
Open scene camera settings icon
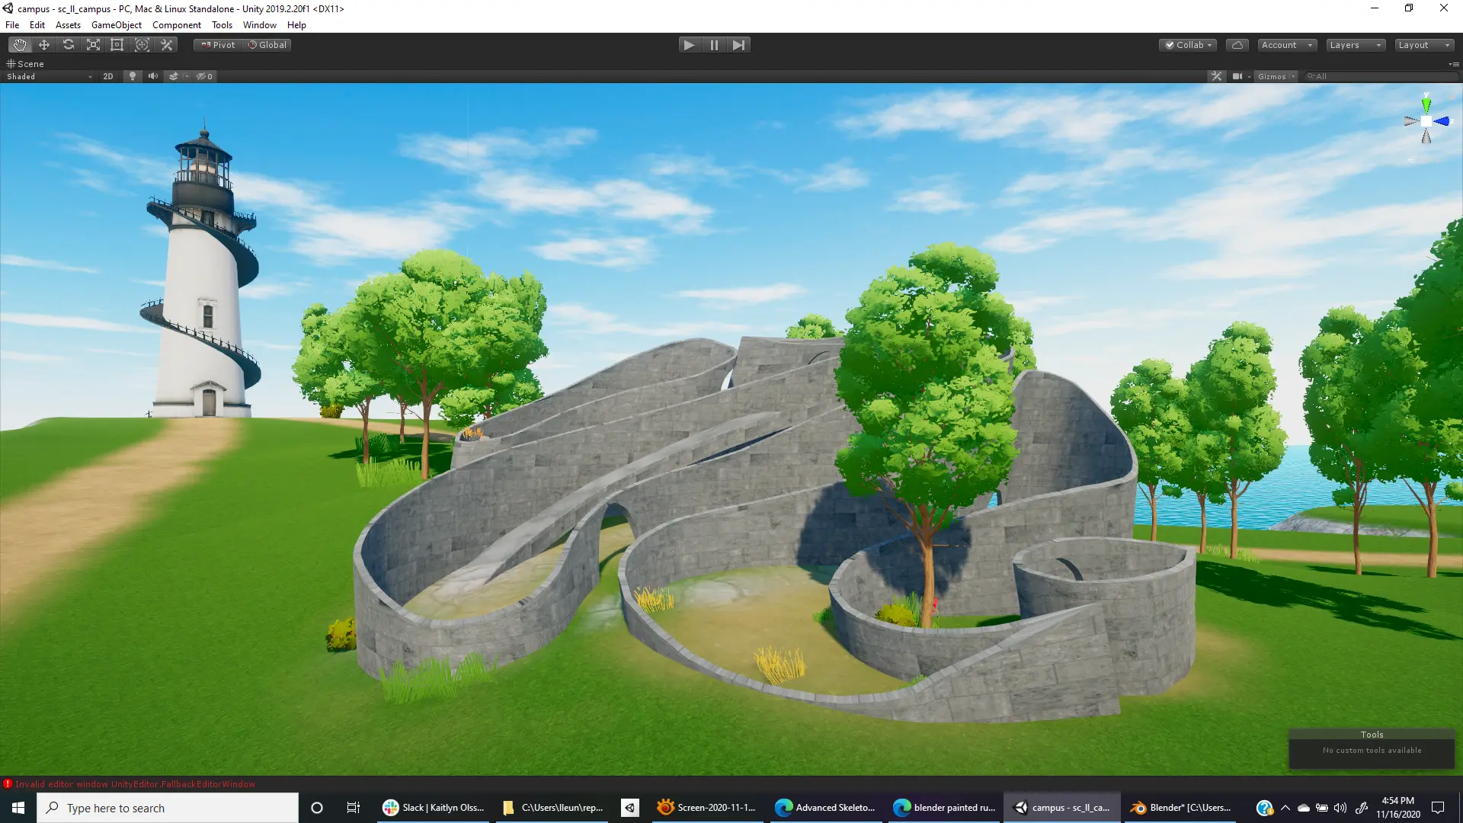(1237, 76)
